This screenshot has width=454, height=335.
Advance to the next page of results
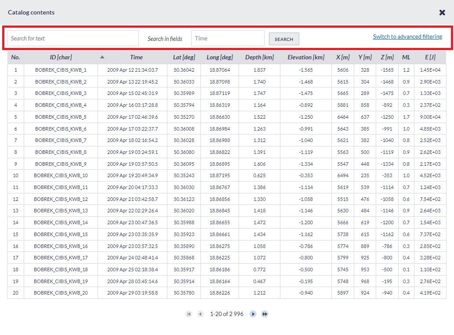coord(253,314)
